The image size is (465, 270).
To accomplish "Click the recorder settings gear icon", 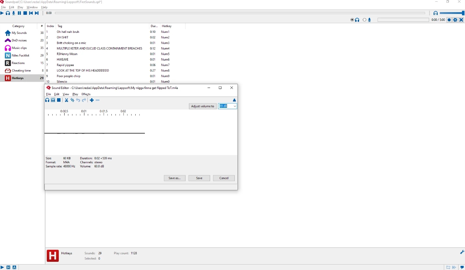I will pyautogui.click(x=455, y=20).
